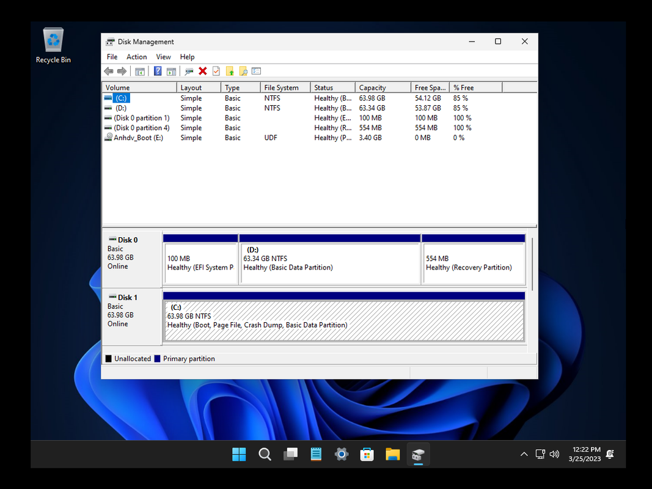Click the Open folder icon with green arrow

click(230, 71)
